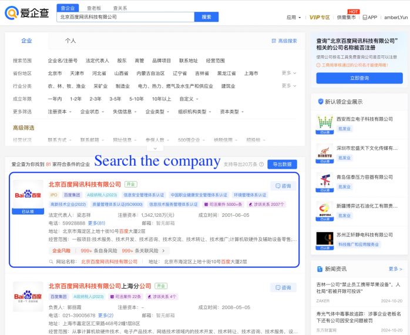Screen dimensions: 410x335
Task: Open the 企业风险 risk bar arrow
Action: [x=163, y=251]
